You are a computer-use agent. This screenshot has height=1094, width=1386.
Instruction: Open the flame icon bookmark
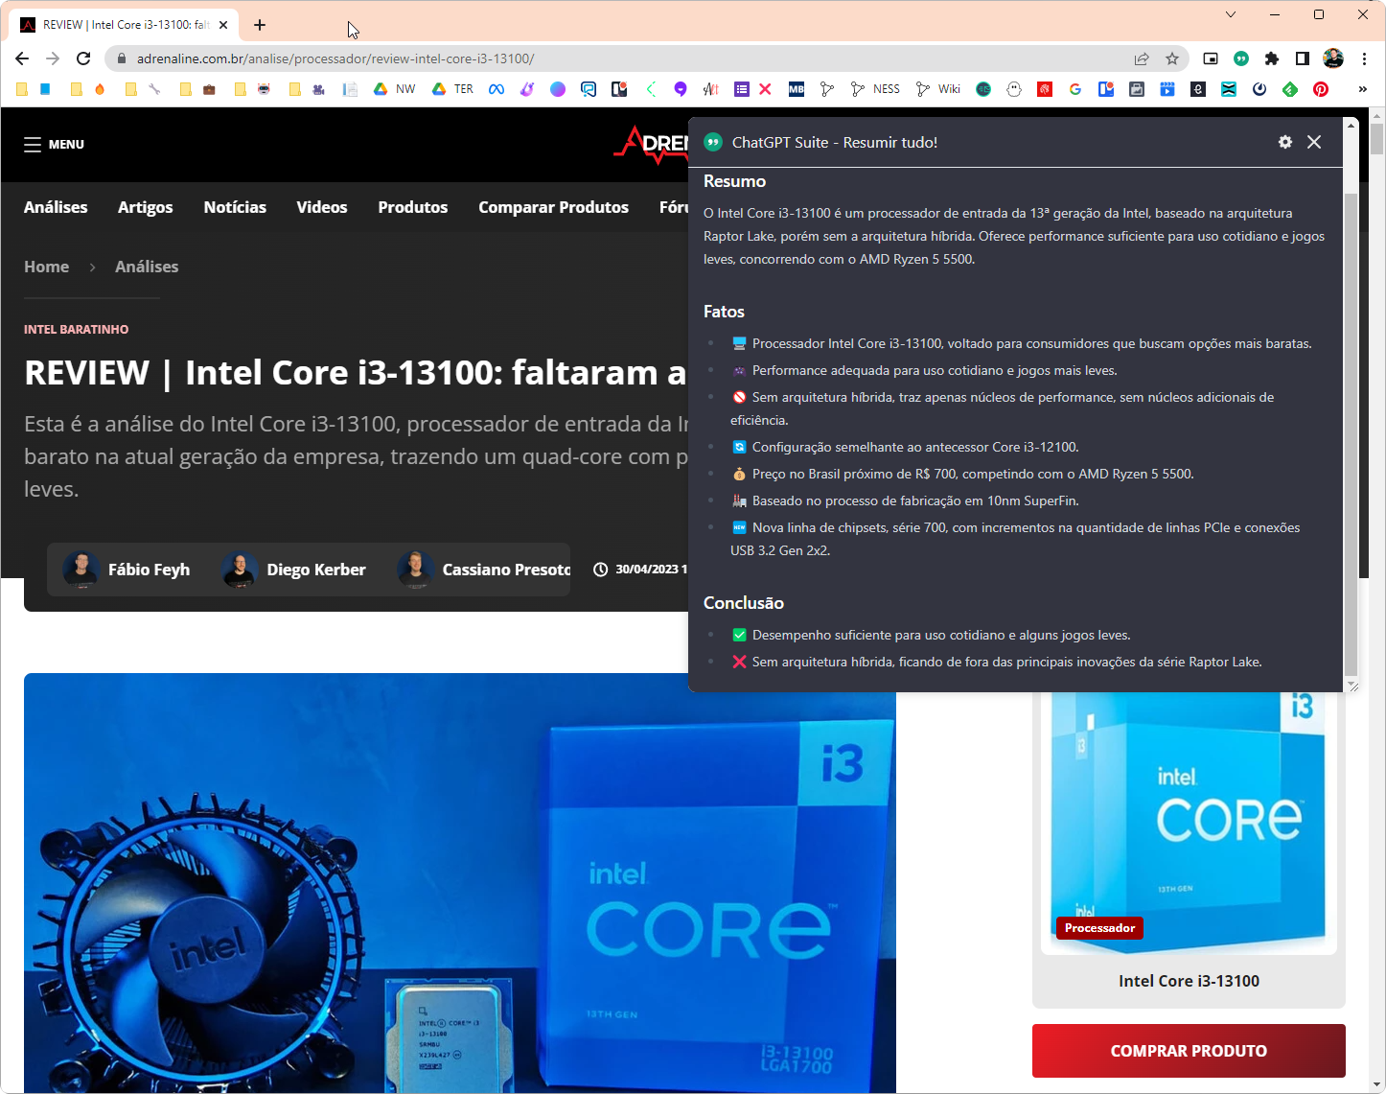pos(100,89)
